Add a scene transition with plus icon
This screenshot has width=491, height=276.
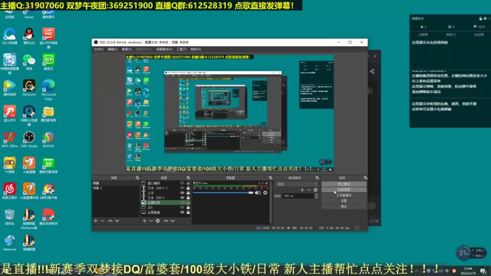click(302, 190)
